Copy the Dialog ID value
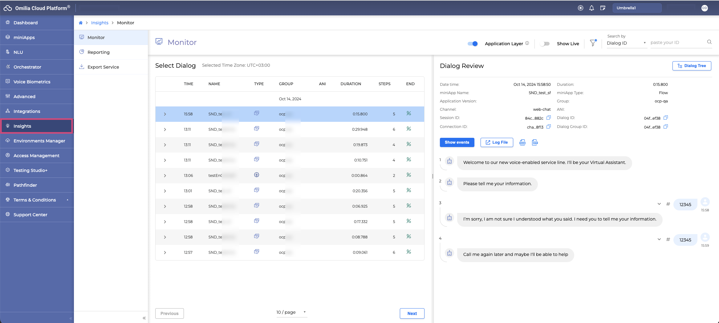719x323 pixels. point(665,118)
